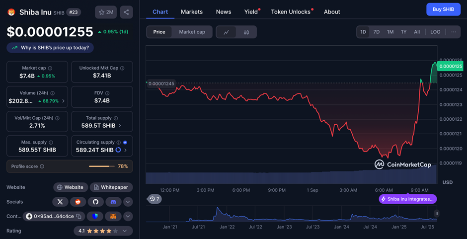Toggle the chart to Market cap

pyautogui.click(x=192, y=32)
